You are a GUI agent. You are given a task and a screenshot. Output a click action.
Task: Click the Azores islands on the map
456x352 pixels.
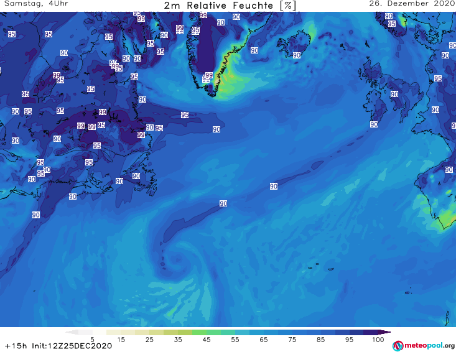coord(320,267)
